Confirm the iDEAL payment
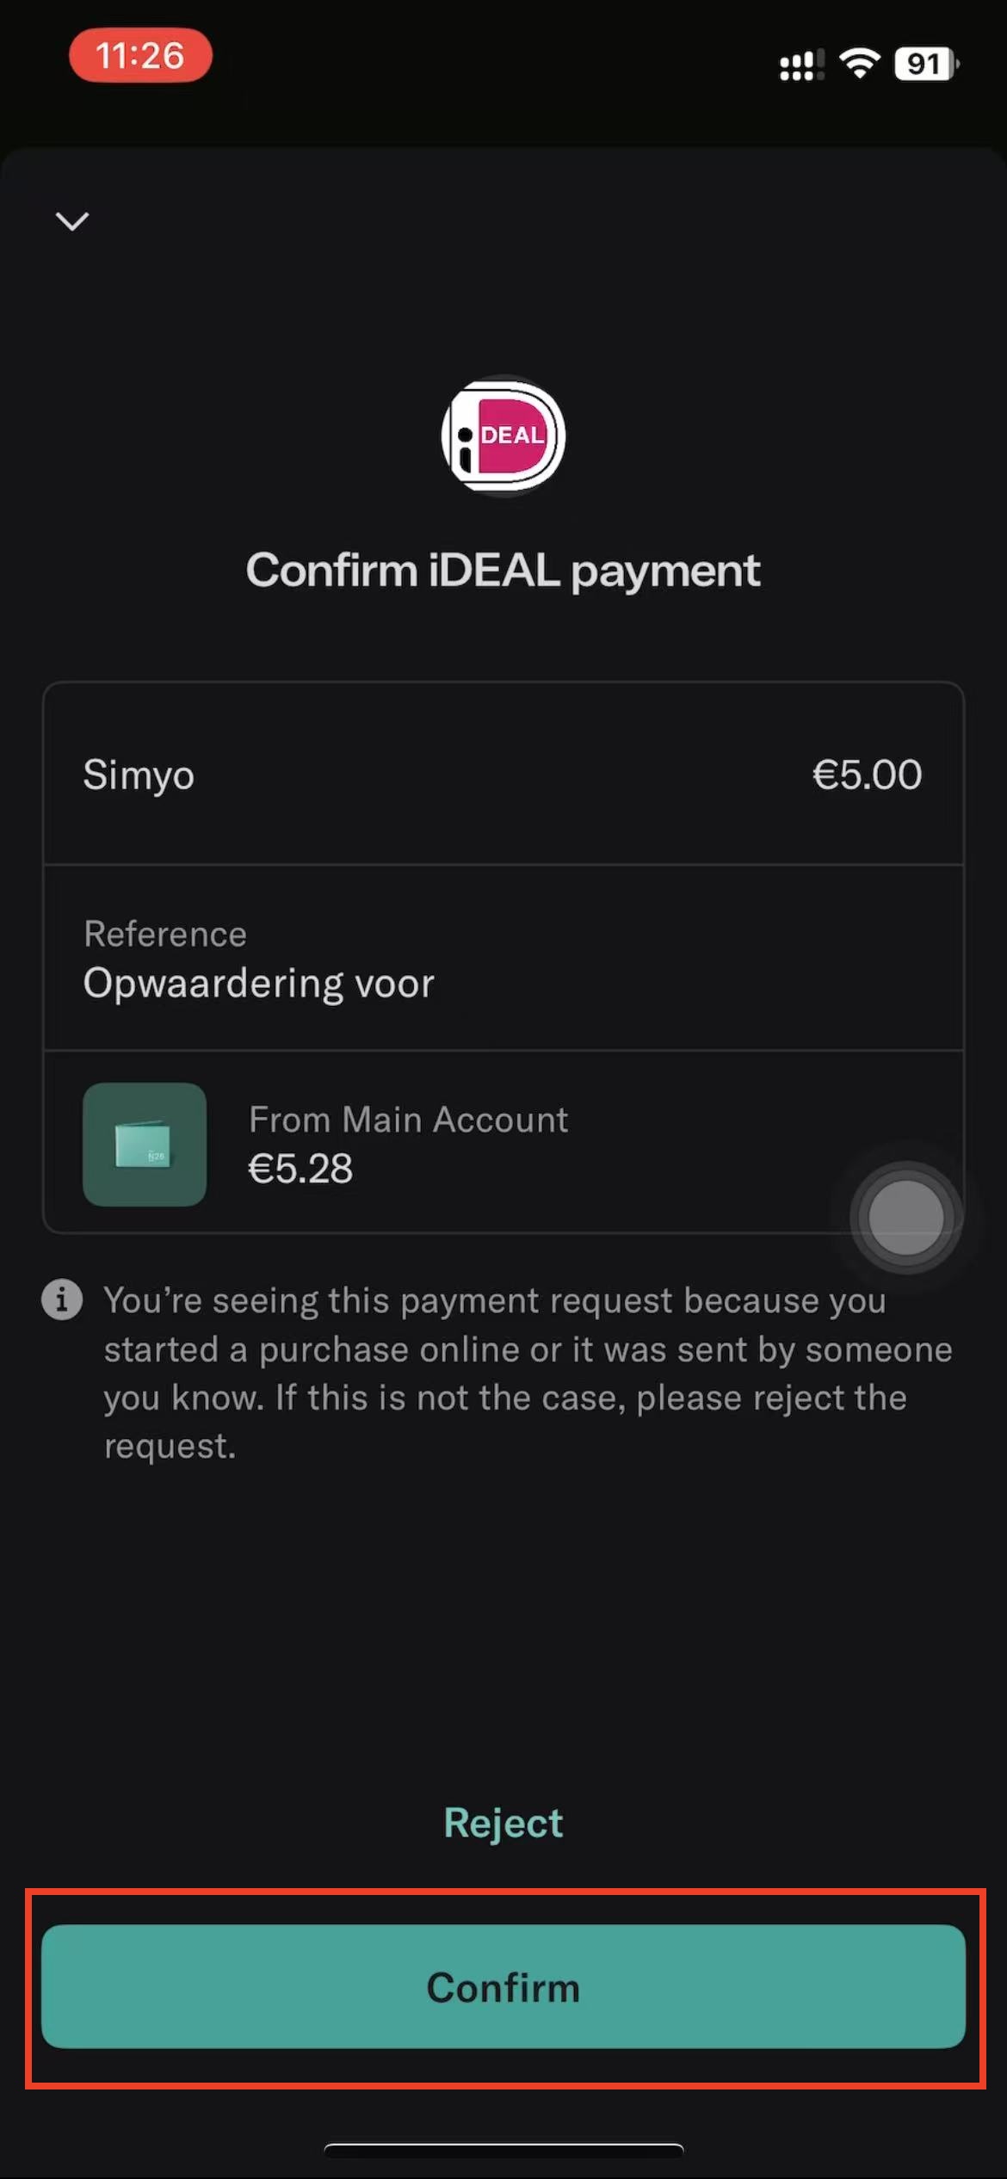1007x2179 pixels. click(504, 1987)
